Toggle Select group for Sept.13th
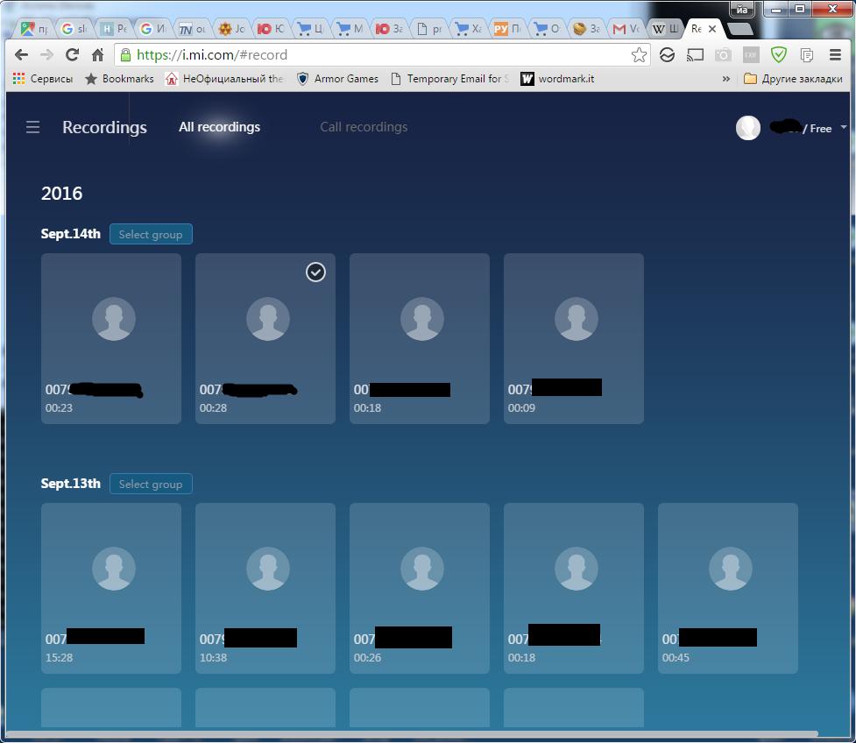The height and width of the screenshot is (743, 856). tap(151, 484)
